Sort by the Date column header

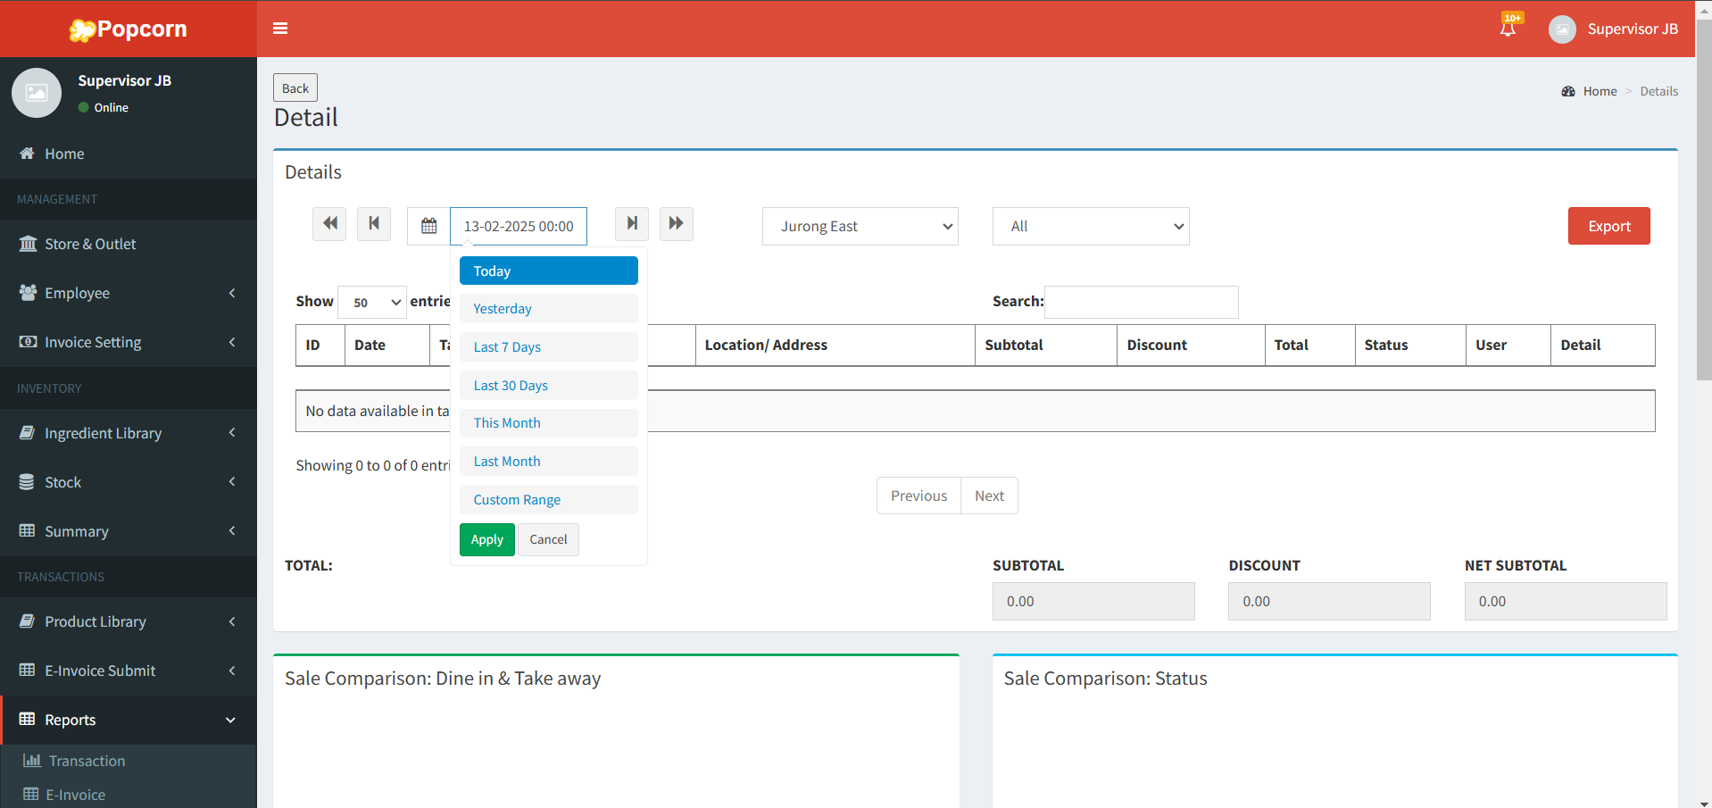click(x=387, y=345)
